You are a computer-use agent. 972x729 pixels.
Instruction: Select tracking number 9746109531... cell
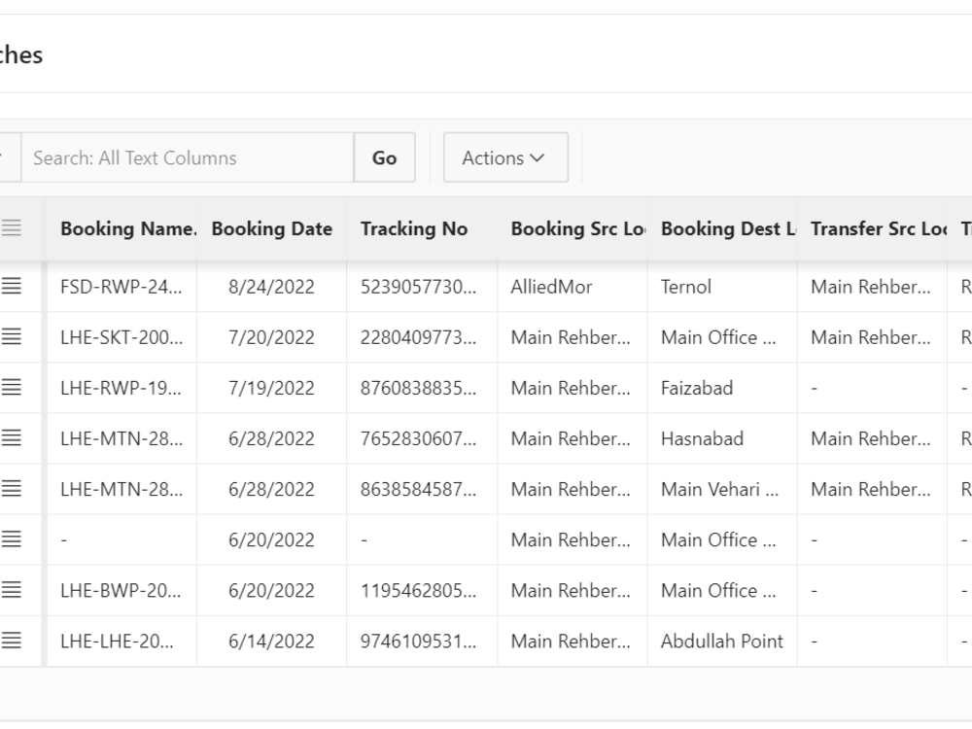coord(422,641)
